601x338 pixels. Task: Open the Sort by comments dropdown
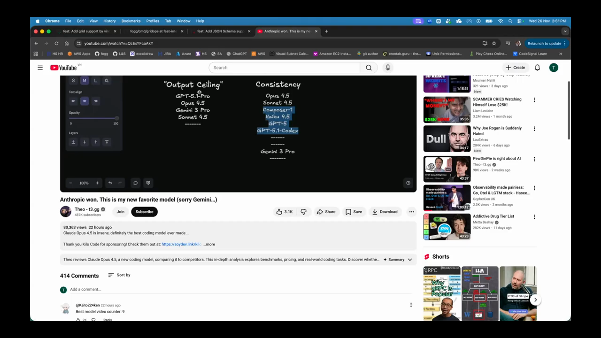click(x=119, y=275)
